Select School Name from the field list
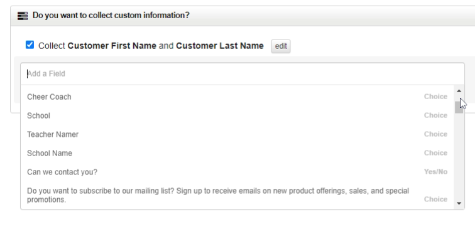Image resolution: width=475 pixels, height=244 pixels. [237, 153]
